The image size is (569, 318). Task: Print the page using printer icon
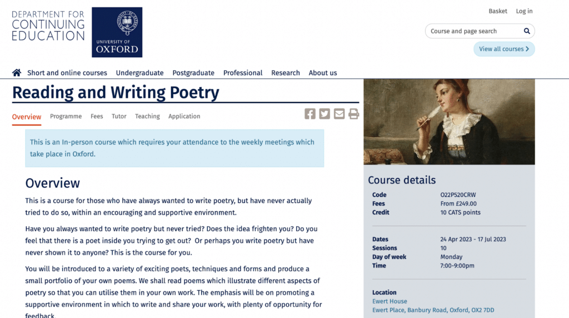pyautogui.click(x=354, y=114)
